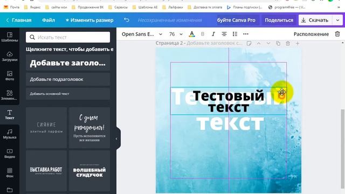Open the Продвижение ВК bookmark folder
The width and height of the screenshot is (345, 194).
pyautogui.click(x=87, y=7)
